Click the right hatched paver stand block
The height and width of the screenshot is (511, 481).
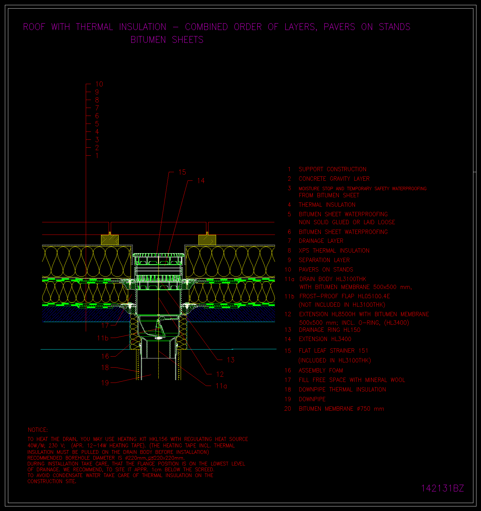(x=207, y=239)
